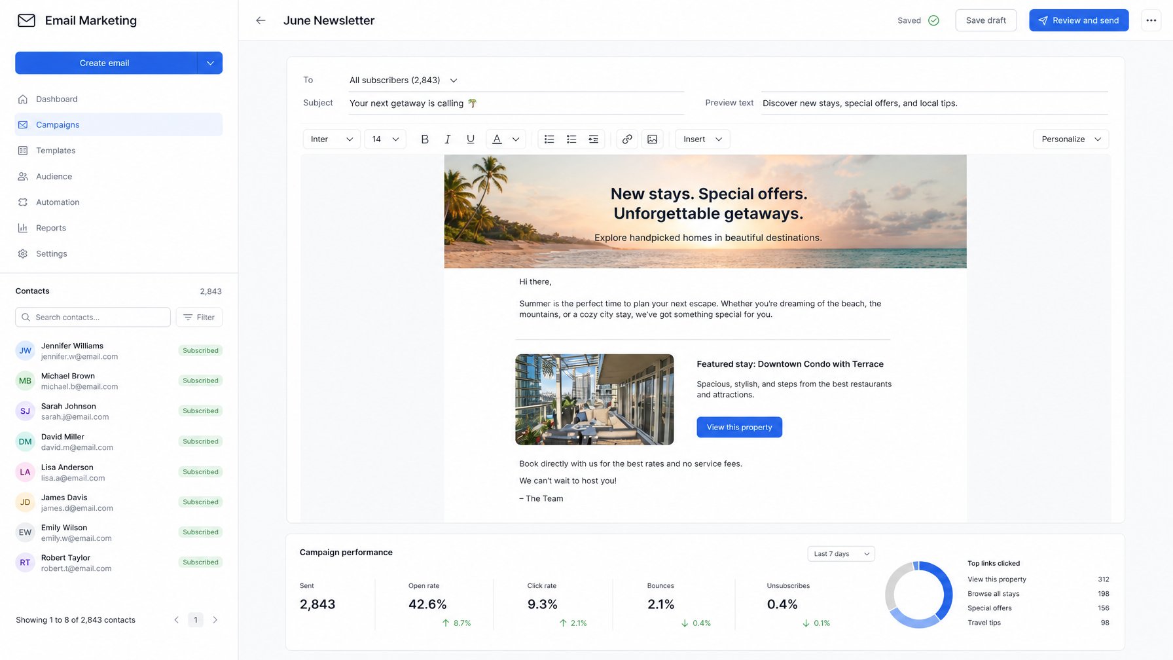
Task: Click the Unsubscribes value 0.4%
Action: click(782, 604)
